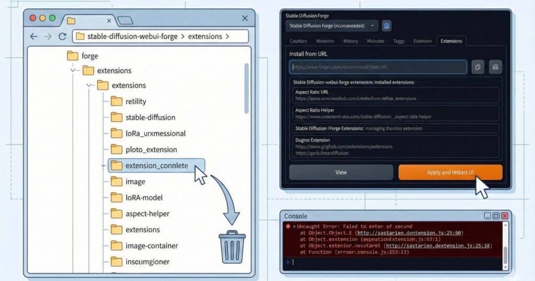Viewport: 535px width, 281px height.
Task: Click the Install from URL input field
Action: (378, 67)
